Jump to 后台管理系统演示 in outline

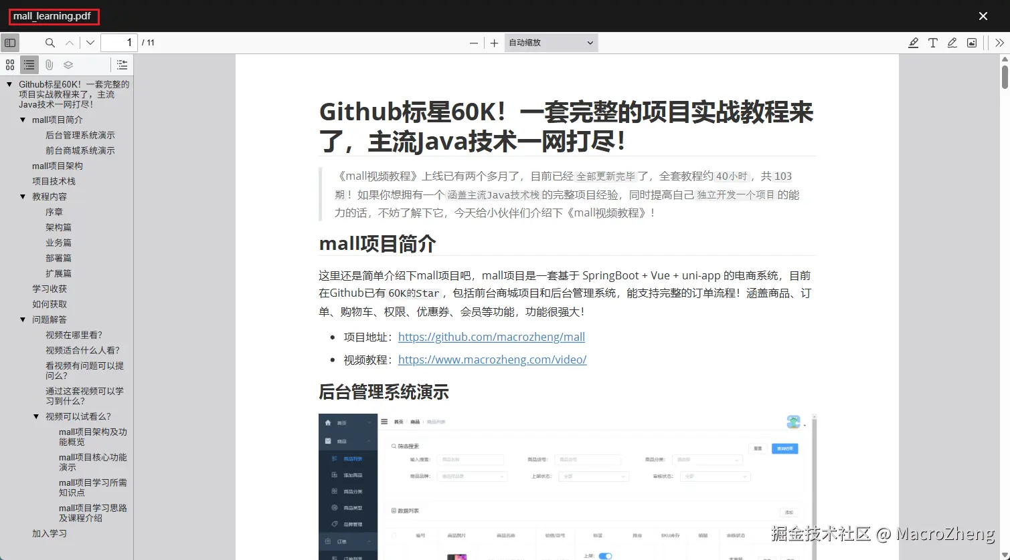click(x=80, y=135)
